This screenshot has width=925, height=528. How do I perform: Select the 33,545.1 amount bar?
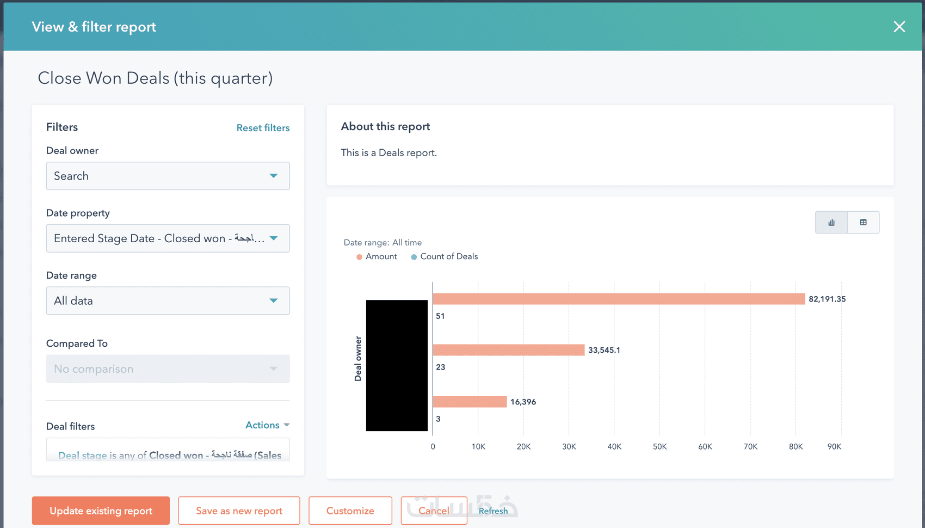(509, 350)
